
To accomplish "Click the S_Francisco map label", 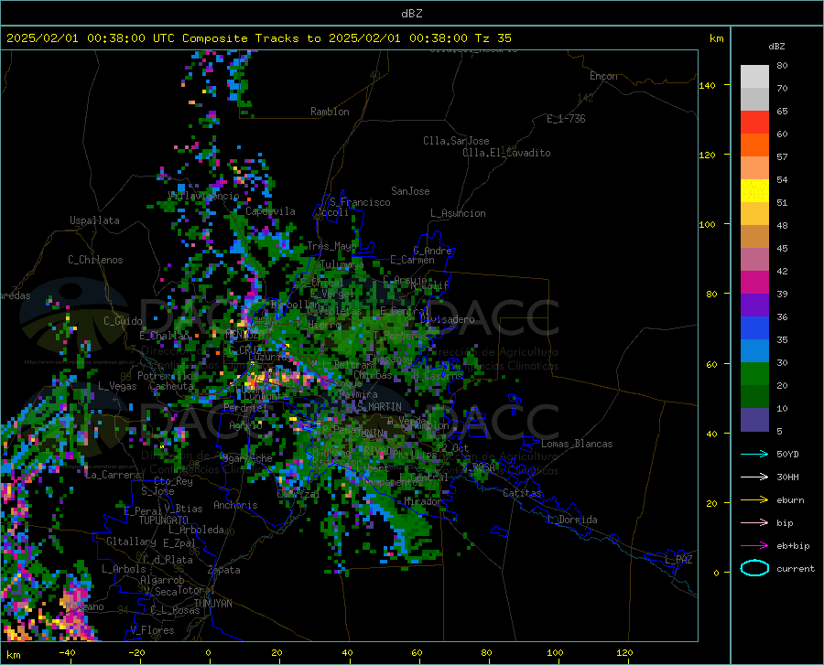I will (360, 202).
